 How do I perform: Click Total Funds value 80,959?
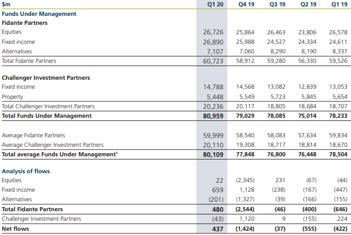pyautogui.click(x=213, y=116)
